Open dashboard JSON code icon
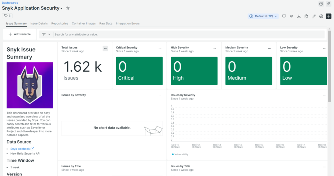The image size is (334, 176). 292,16
